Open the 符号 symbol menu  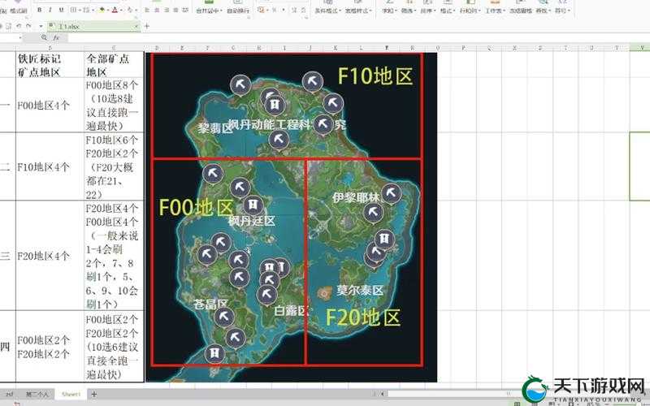[563, 11]
